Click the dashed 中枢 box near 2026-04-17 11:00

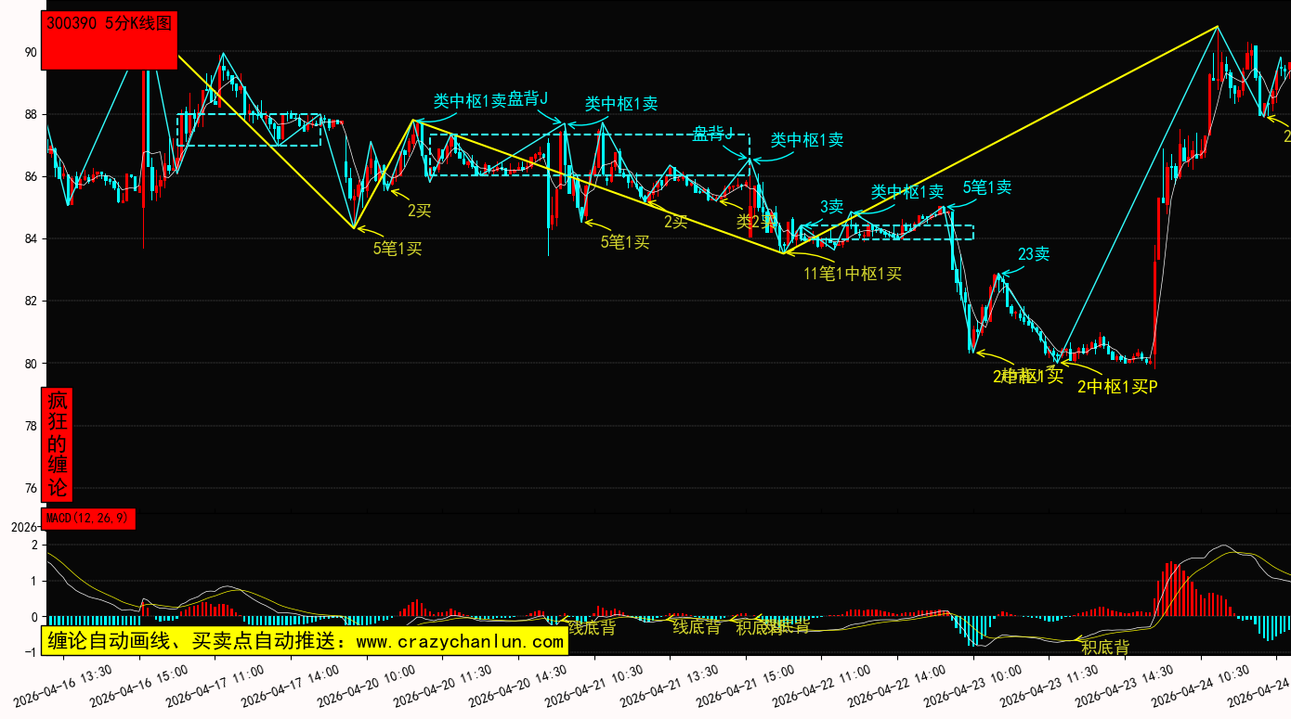(x=249, y=130)
